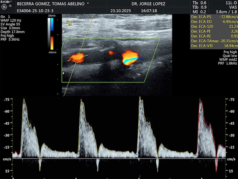This screenshot has height=179, width=238.
Task: Click the orange section of color scale bar
Action: 52,43
